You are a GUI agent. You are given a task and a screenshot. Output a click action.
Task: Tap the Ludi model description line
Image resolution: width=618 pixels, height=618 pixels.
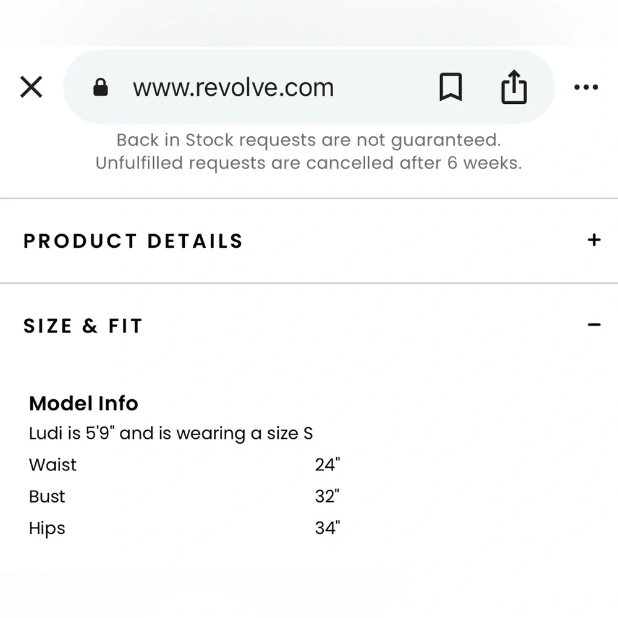click(171, 433)
